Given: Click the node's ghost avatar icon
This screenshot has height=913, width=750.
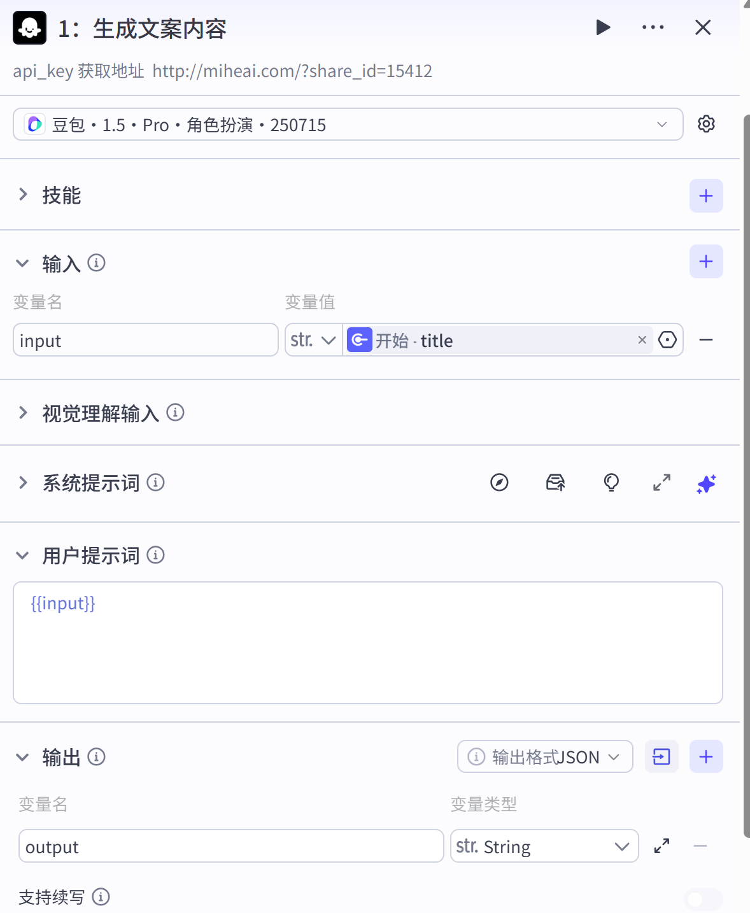Looking at the screenshot, I should point(29,28).
